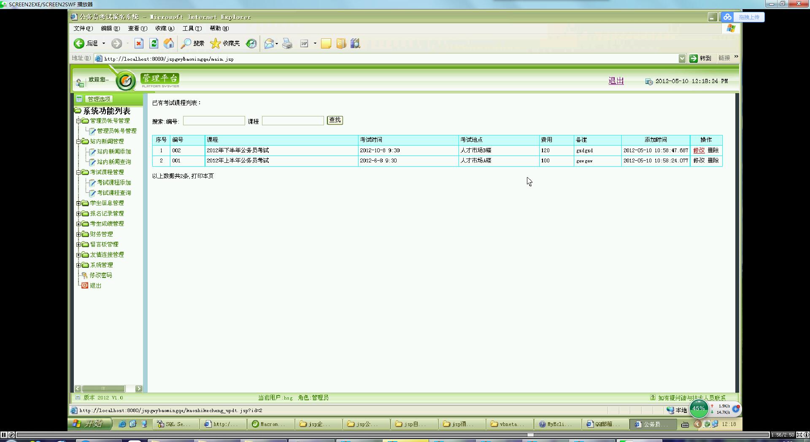Click the 退出 link in header
The height and width of the screenshot is (442, 810).
pos(616,81)
